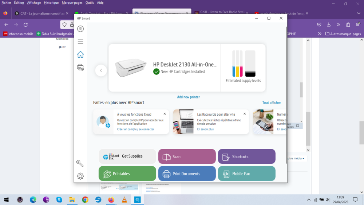Launch VLC from the Windows taskbar
Image resolution: width=364 pixels, height=205 pixels.
124,200
